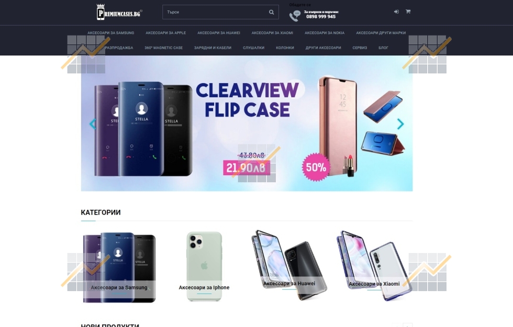Expand Аксесоари други марки menu

[381, 32]
